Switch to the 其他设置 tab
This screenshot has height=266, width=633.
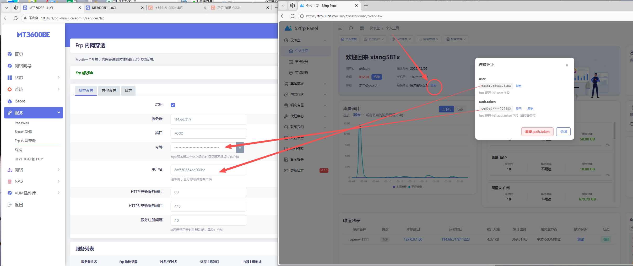click(x=109, y=90)
